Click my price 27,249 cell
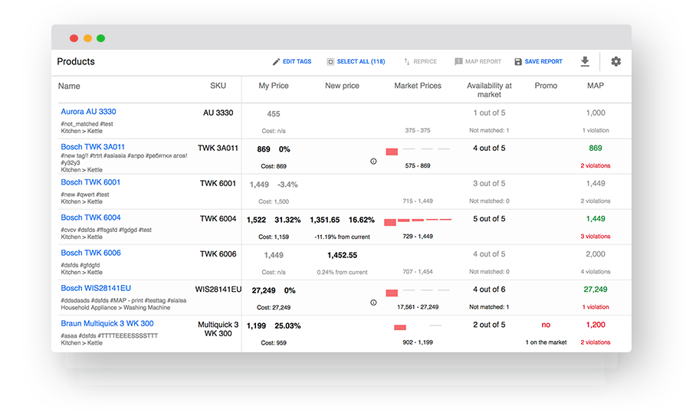Screen dimensions: 686x412 pyautogui.click(x=264, y=290)
